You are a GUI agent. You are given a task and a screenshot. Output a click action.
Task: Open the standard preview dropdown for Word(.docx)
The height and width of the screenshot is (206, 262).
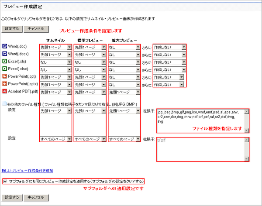[90, 55]
